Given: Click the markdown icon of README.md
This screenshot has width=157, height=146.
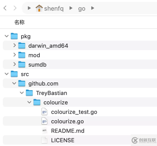Looking at the screenshot, I should [x=44, y=131].
